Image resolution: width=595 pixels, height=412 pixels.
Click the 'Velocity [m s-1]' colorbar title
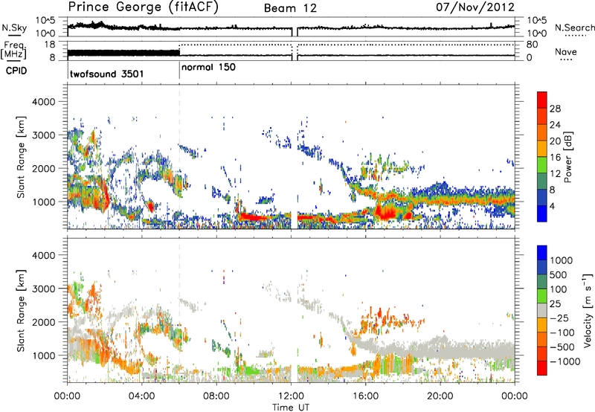pyautogui.click(x=587, y=310)
